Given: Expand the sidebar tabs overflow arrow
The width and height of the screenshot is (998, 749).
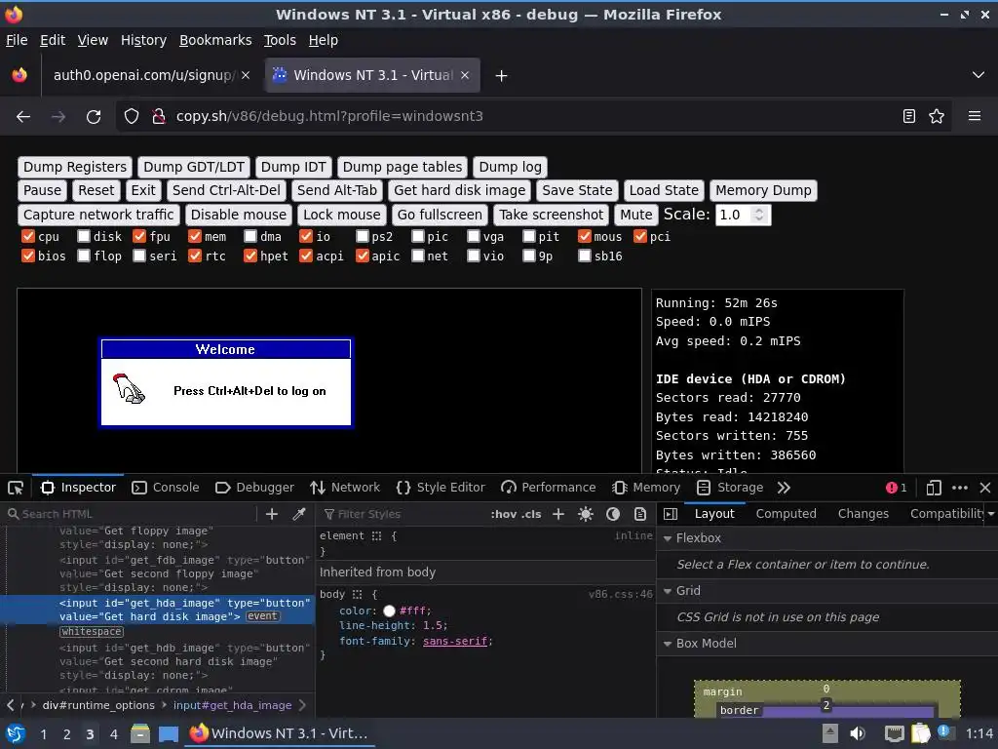Looking at the screenshot, I should coord(991,513).
